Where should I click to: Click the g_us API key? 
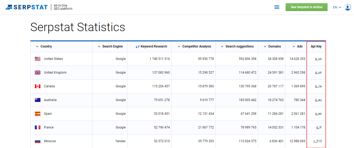pyautogui.click(x=318, y=59)
